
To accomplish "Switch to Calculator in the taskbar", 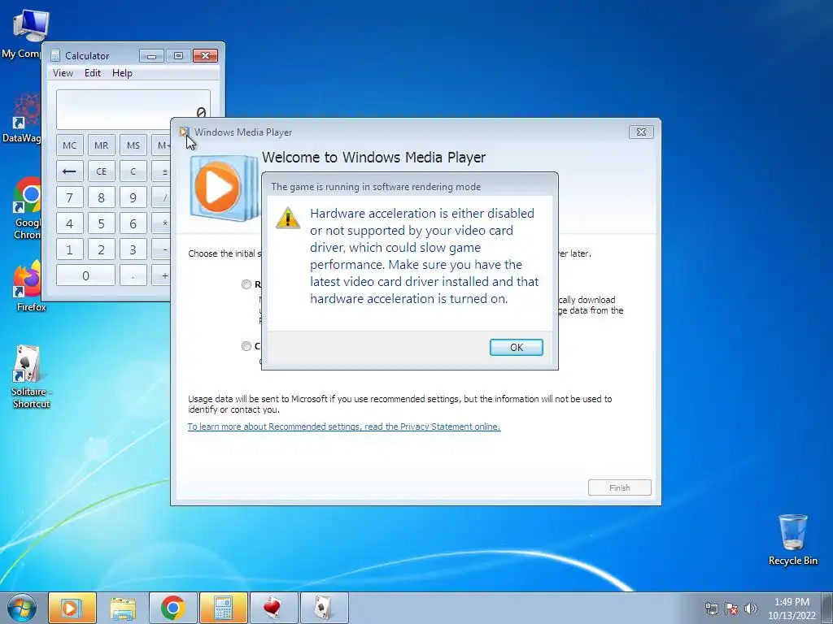I will 224,608.
